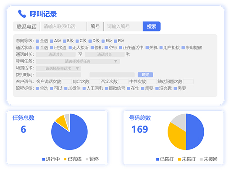Click the arrow on 呼叫任务 selector
Image resolution: width=231 pixels, height=170 pixels.
tap(115, 61)
